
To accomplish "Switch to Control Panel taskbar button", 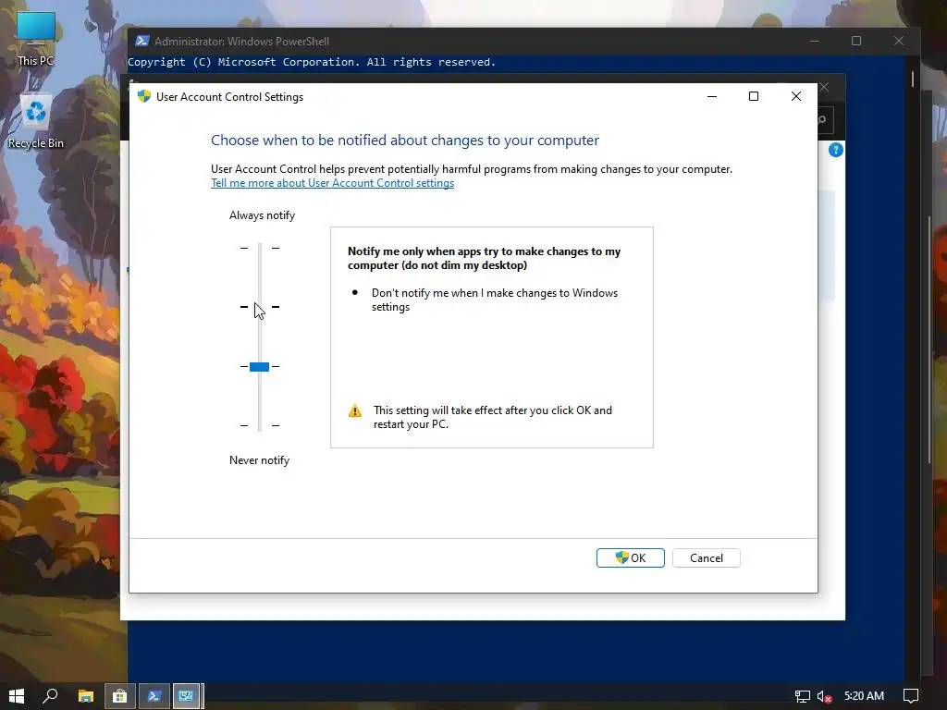I will coord(187,696).
